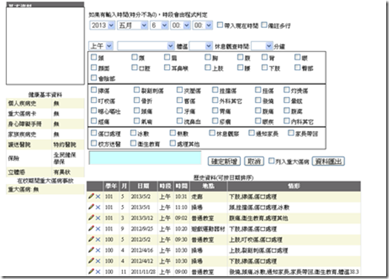Tick the 內科其它 checkbox
Screen dimensions: 389x279
(287, 121)
